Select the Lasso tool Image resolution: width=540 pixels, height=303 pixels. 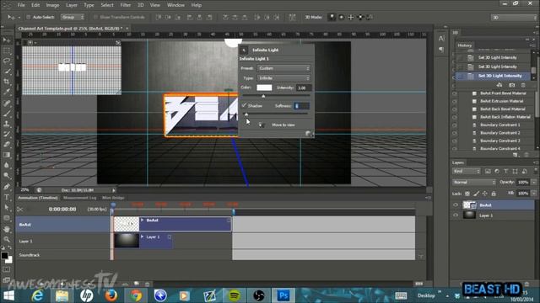point(7,61)
